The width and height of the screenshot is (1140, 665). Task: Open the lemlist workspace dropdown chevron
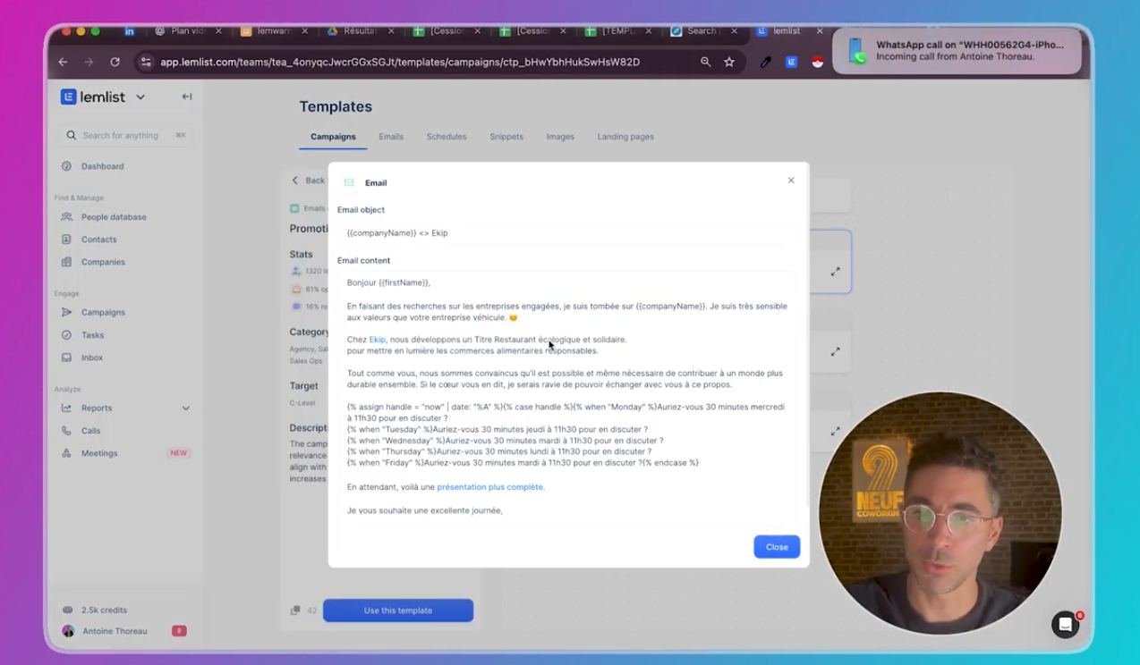(x=140, y=97)
